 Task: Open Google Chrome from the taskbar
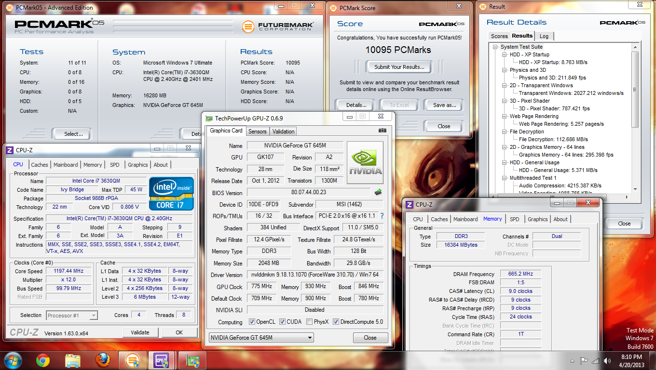click(x=43, y=360)
